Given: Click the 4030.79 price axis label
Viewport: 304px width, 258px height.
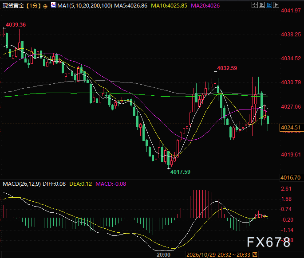Looking at the screenshot, I should click(291, 82).
